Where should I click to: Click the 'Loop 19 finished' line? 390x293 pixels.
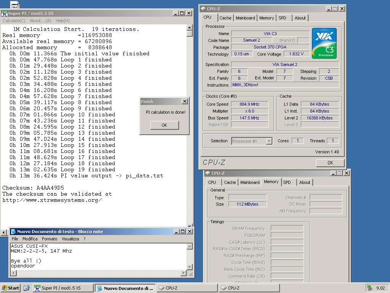pyautogui.click(x=62, y=170)
